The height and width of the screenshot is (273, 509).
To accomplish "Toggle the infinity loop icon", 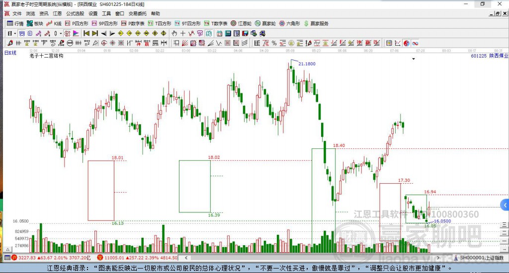I will [x=415, y=43].
